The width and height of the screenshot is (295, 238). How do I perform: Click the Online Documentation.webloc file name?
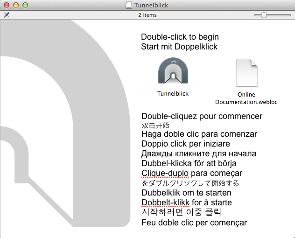click(246, 98)
